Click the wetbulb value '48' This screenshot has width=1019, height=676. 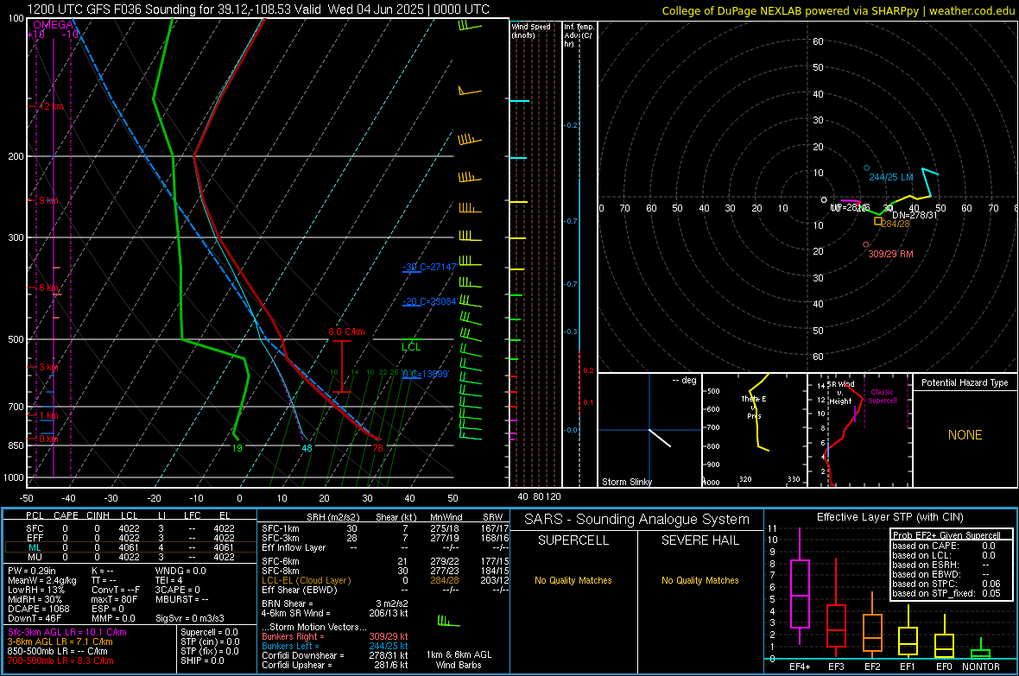point(307,448)
